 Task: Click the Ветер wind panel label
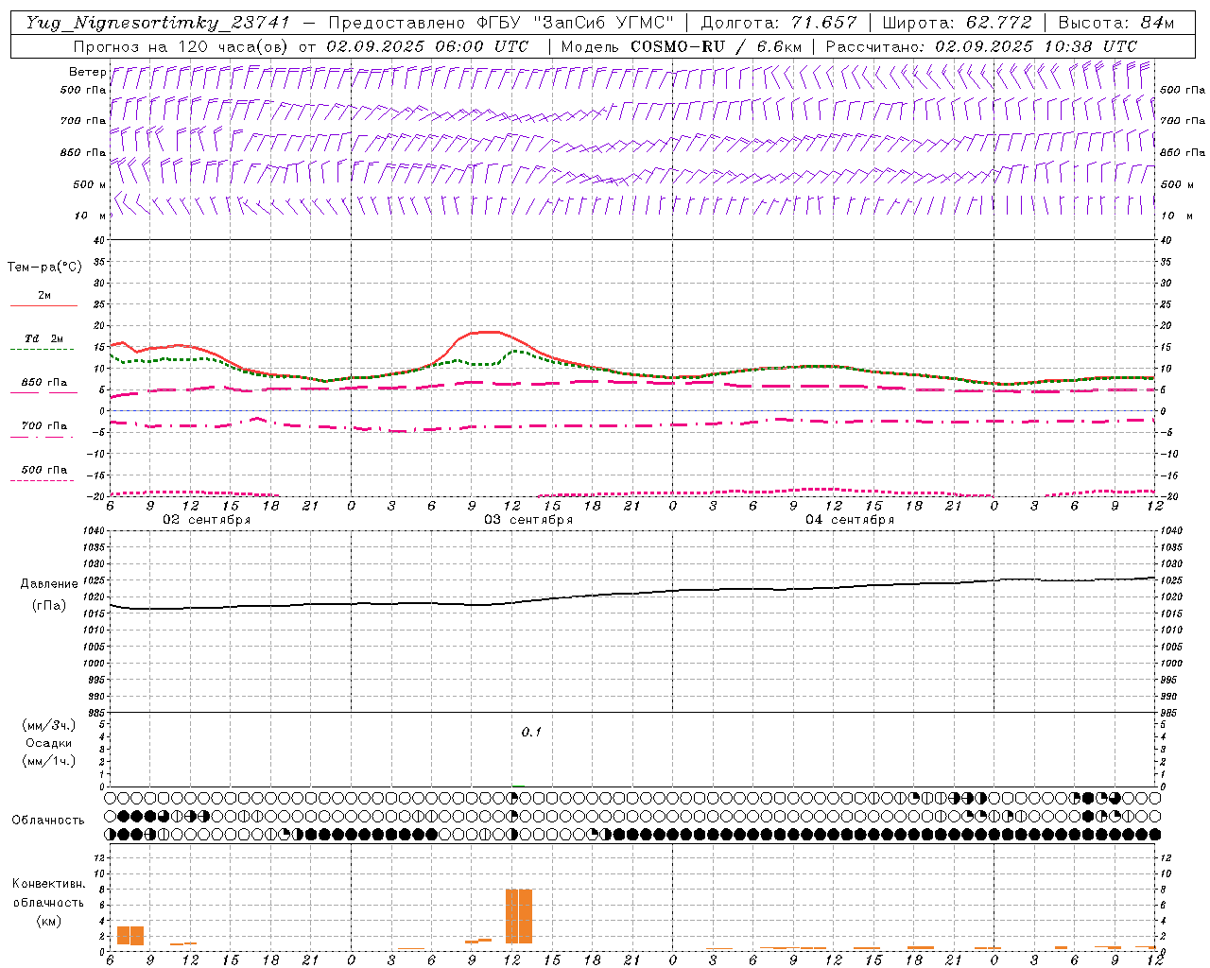[x=87, y=72]
